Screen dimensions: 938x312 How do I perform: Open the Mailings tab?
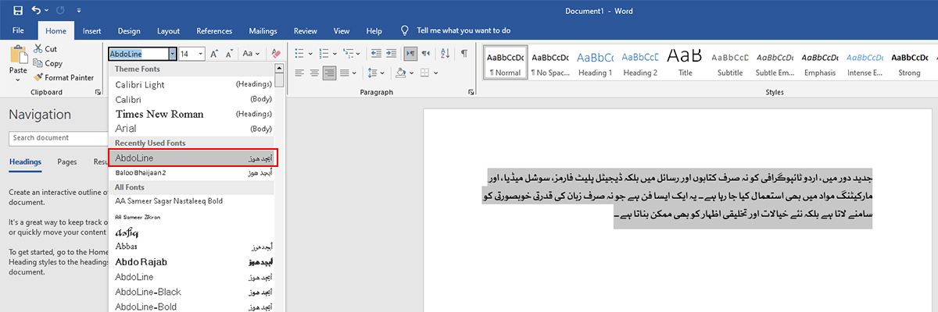[x=263, y=30]
